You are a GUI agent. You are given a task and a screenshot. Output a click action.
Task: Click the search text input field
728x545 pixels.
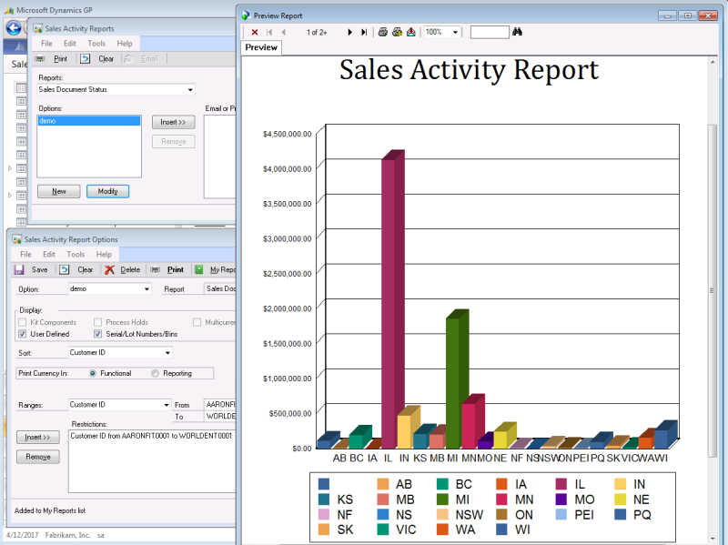(490, 32)
